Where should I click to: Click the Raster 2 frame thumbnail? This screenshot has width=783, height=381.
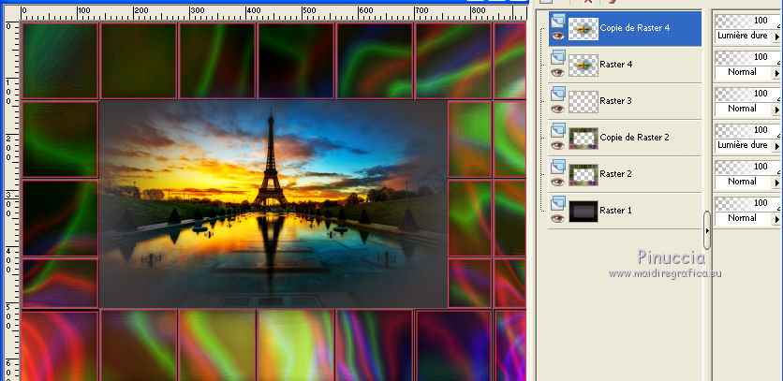coord(584,175)
